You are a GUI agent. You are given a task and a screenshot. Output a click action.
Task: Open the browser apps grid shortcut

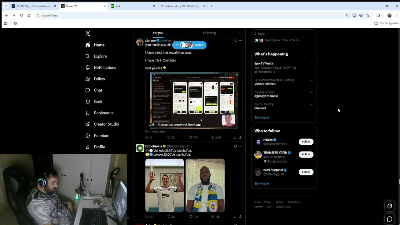6,23
